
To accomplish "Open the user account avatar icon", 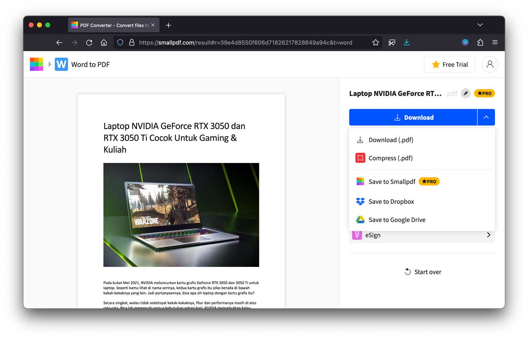I will [x=490, y=64].
